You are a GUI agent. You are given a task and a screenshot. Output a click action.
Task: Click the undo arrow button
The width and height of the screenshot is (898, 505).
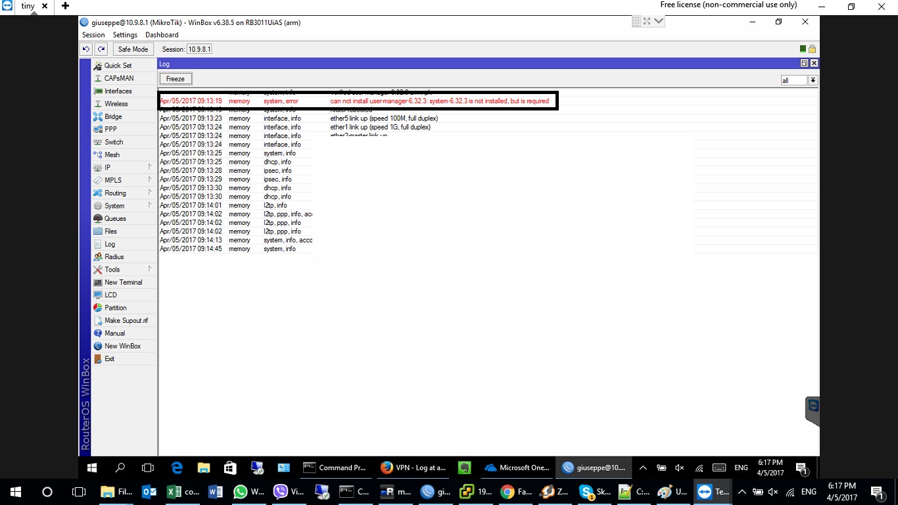pos(86,49)
